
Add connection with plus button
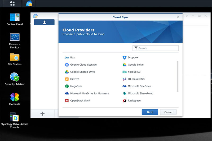(x=42, y=113)
